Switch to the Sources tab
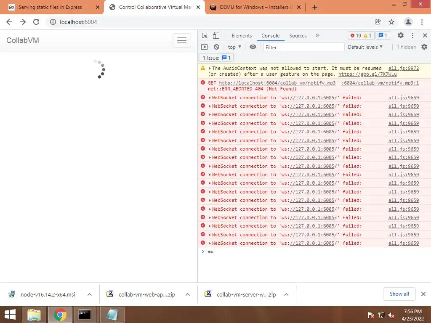 pyautogui.click(x=298, y=36)
